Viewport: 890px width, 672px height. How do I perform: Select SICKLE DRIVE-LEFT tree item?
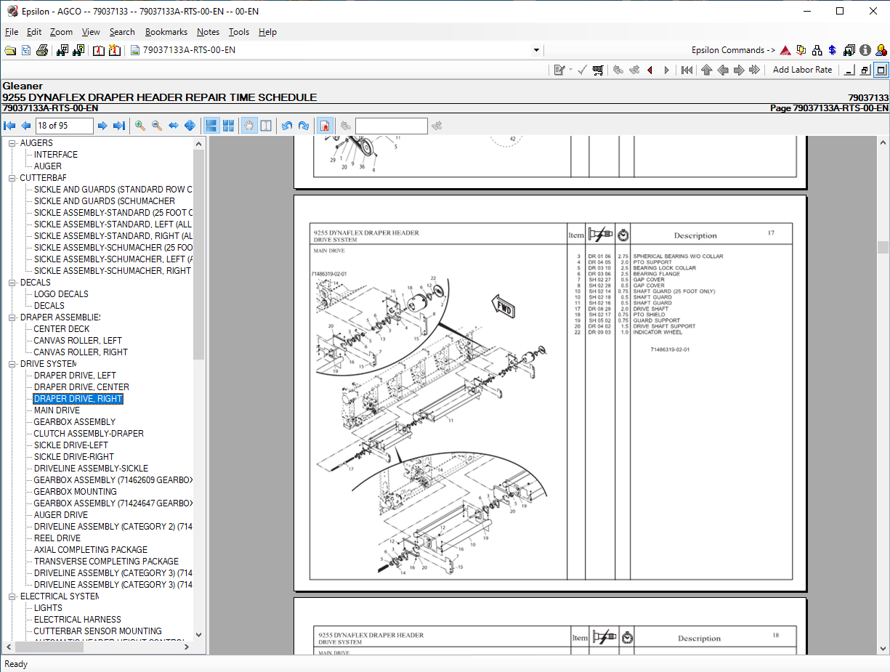(71, 445)
